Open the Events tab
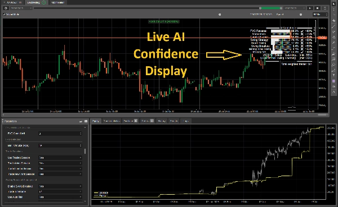338x207 pixels. tap(174, 121)
